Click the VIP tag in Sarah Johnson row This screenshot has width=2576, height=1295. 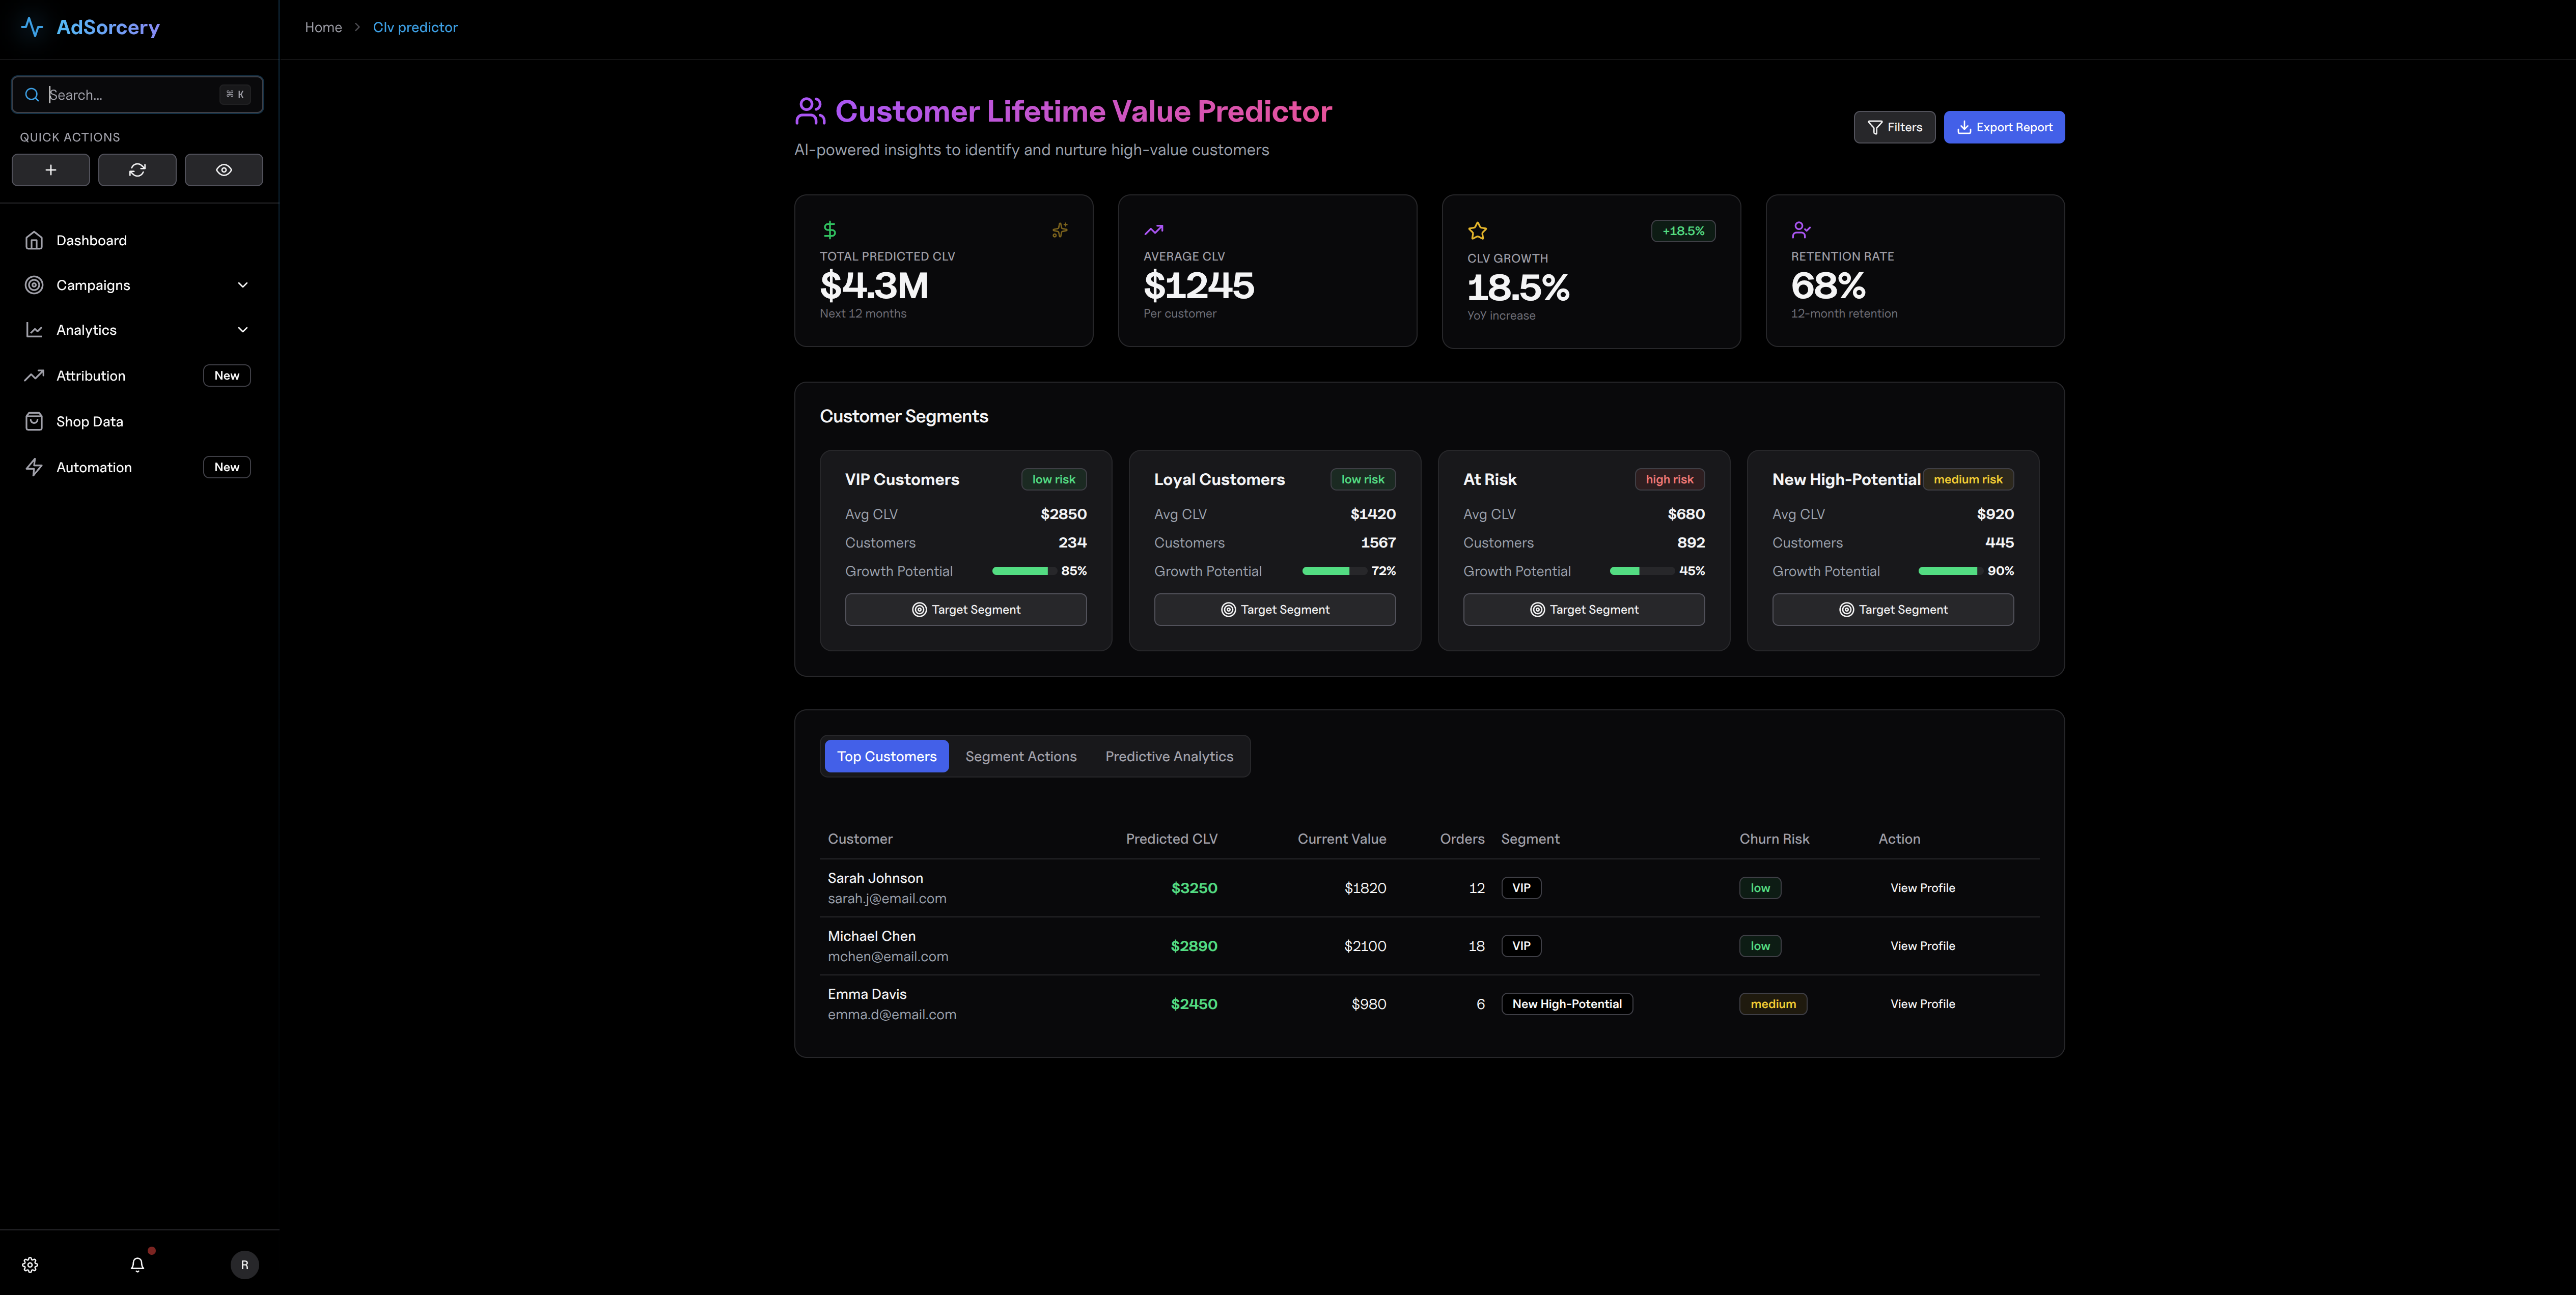coord(1521,888)
